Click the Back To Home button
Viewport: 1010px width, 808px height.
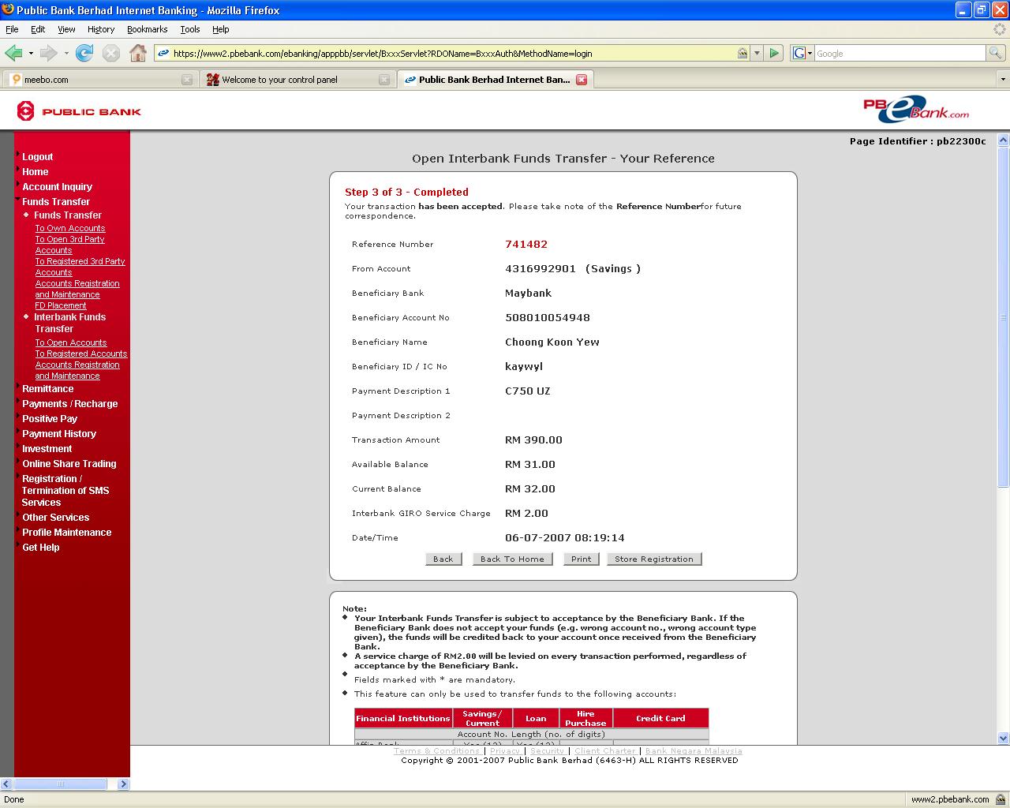pyautogui.click(x=513, y=559)
